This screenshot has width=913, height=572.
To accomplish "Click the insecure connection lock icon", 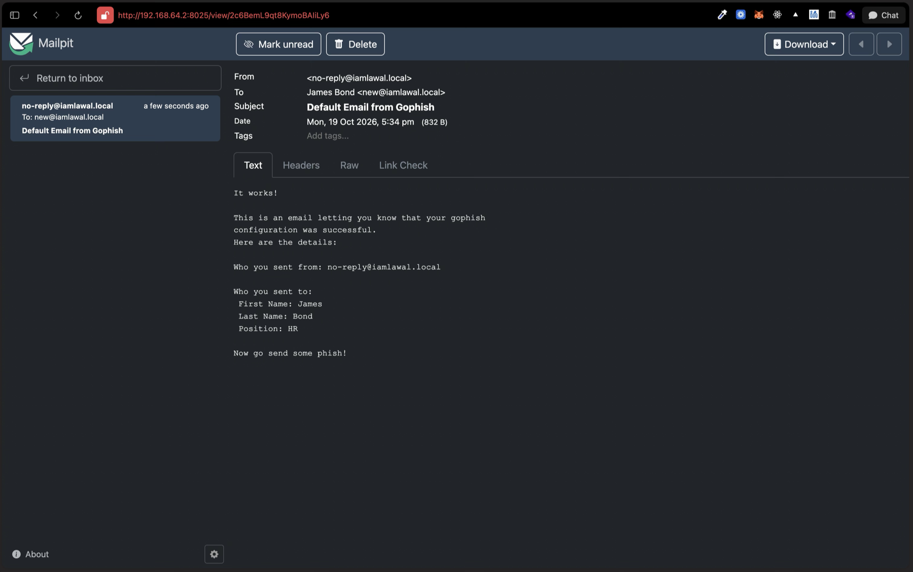I will pos(105,15).
